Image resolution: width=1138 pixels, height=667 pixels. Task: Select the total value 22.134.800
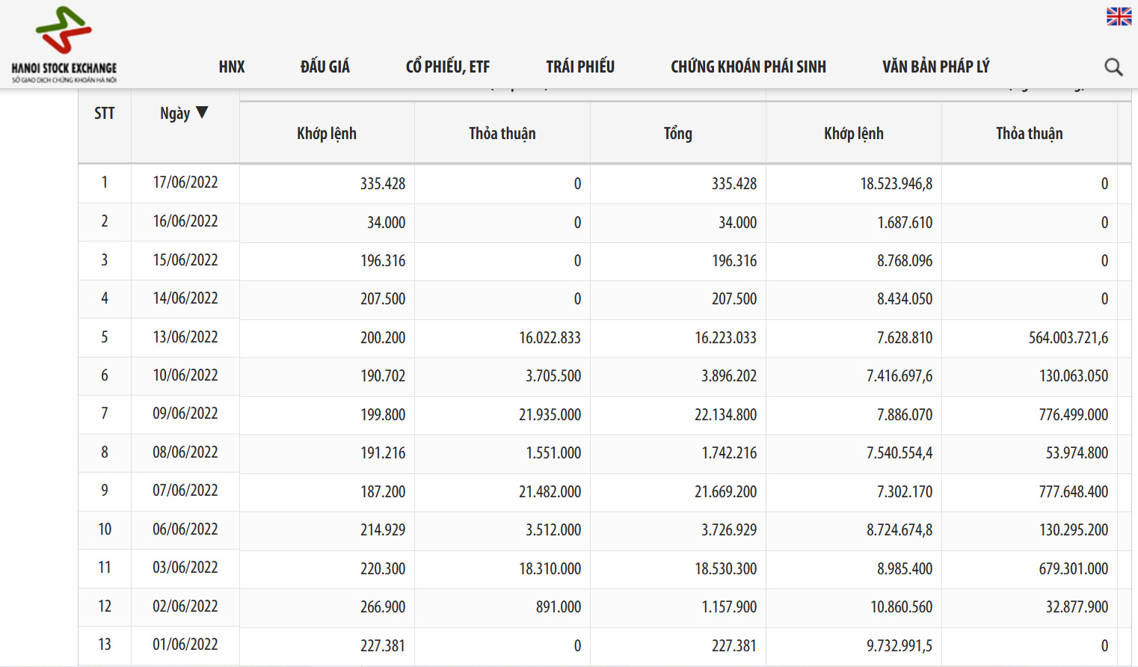[x=725, y=415]
